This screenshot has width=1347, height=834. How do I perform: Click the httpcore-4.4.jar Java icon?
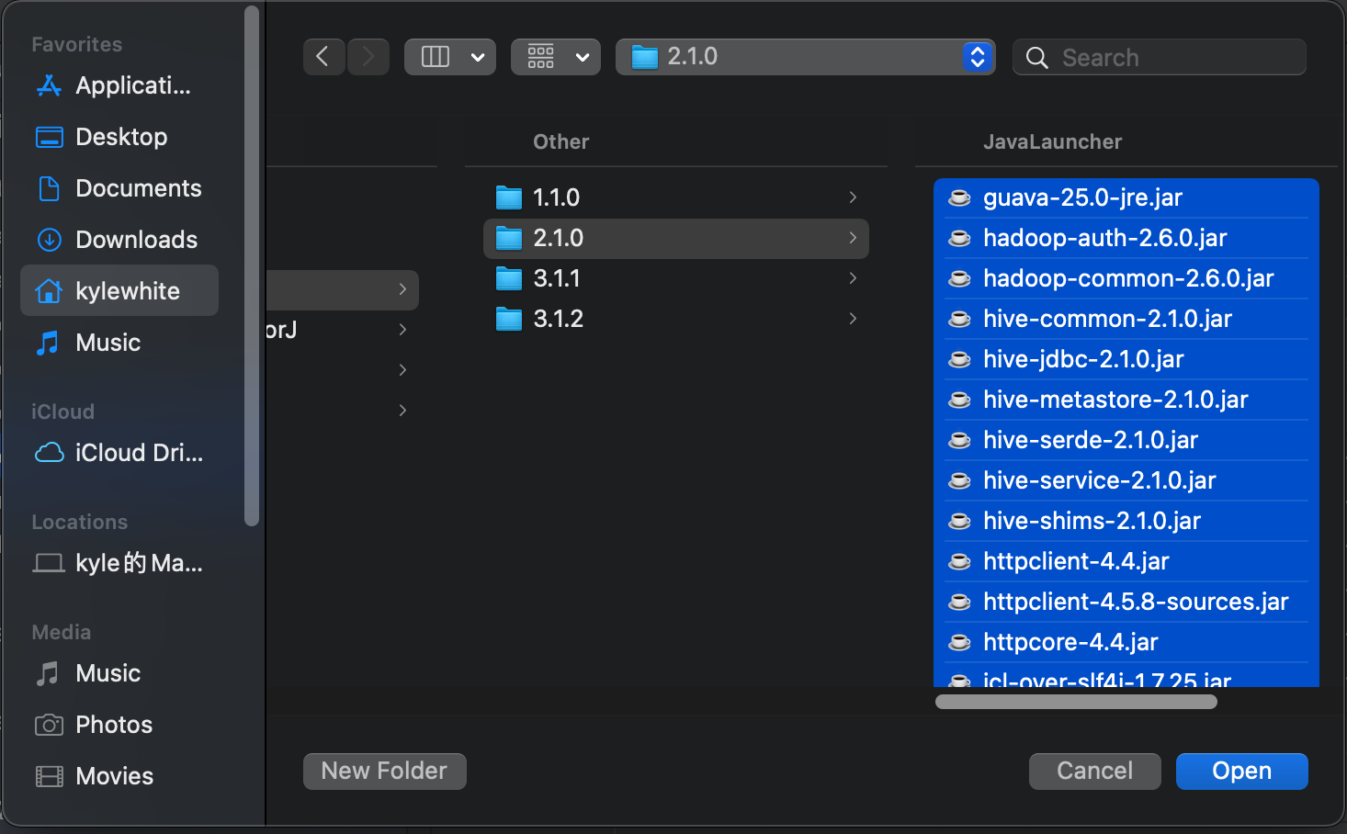(x=959, y=642)
